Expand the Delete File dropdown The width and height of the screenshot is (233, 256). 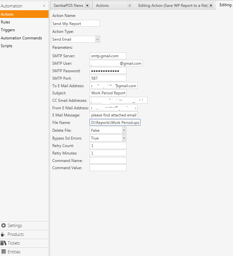[x=124, y=130]
